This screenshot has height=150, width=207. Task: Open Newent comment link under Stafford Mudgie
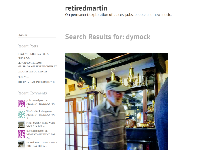41,117
